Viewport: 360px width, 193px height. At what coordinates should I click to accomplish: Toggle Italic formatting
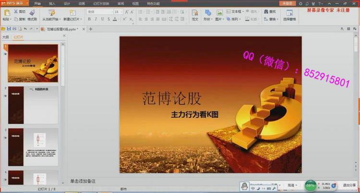tap(96, 19)
